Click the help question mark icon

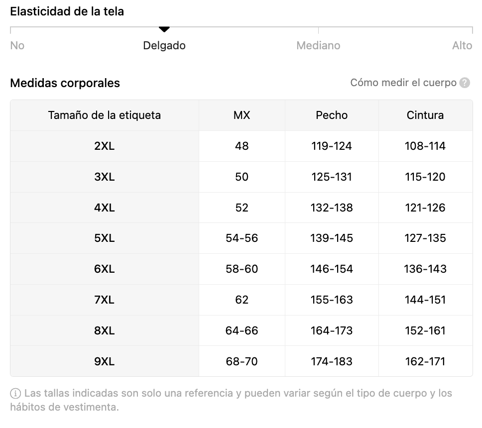coord(465,83)
